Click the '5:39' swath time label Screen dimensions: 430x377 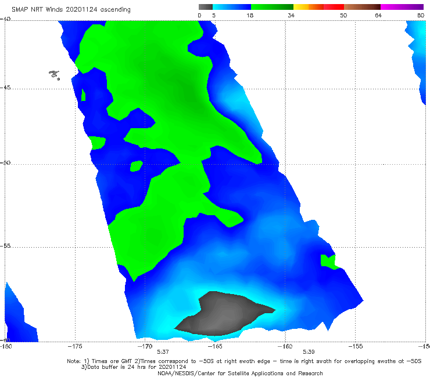tap(309, 352)
